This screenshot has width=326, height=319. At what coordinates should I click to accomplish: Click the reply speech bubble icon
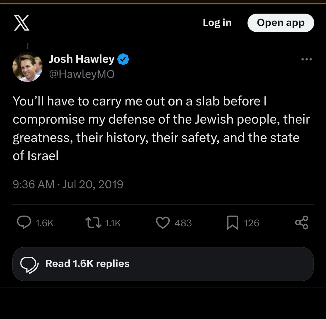pos(24,223)
